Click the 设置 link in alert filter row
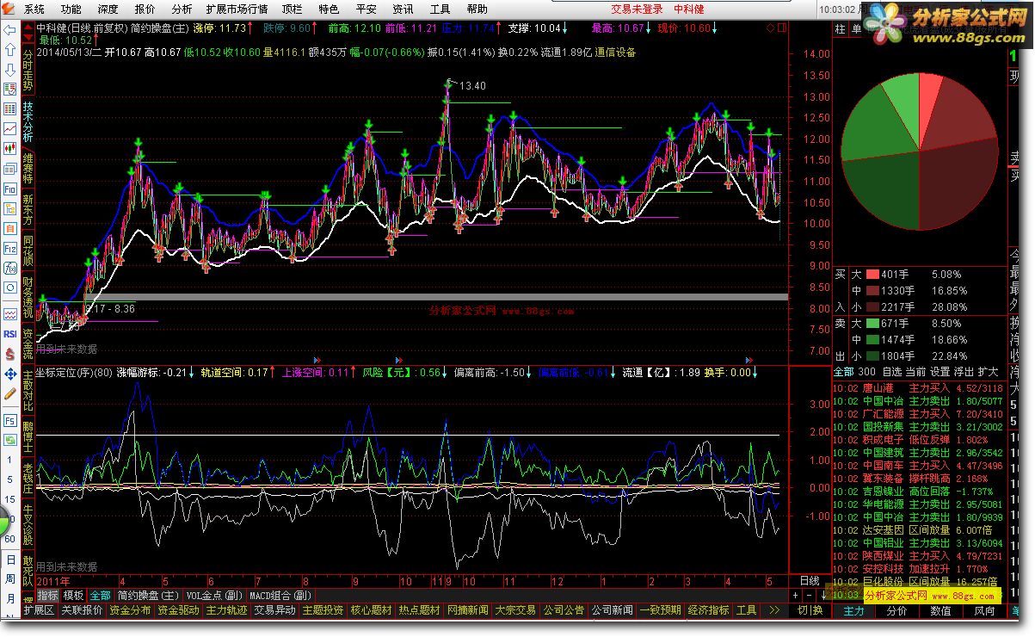This screenshot has height=637, width=1035. click(x=941, y=372)
